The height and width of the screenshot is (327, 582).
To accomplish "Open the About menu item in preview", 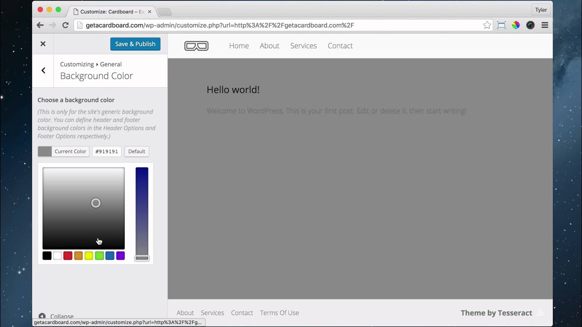I will tap(269, 46).
